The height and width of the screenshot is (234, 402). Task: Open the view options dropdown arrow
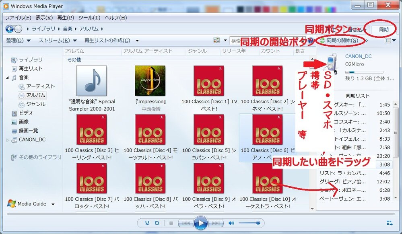click(x=225, y=40)
